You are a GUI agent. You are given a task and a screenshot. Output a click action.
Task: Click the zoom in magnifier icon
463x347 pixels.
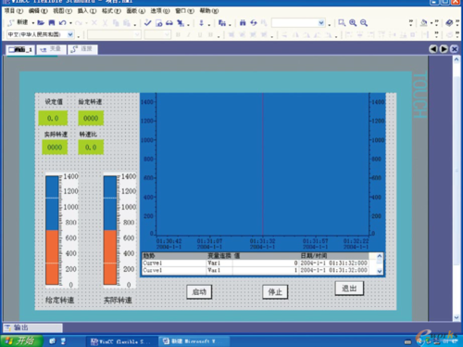point(353,22)
